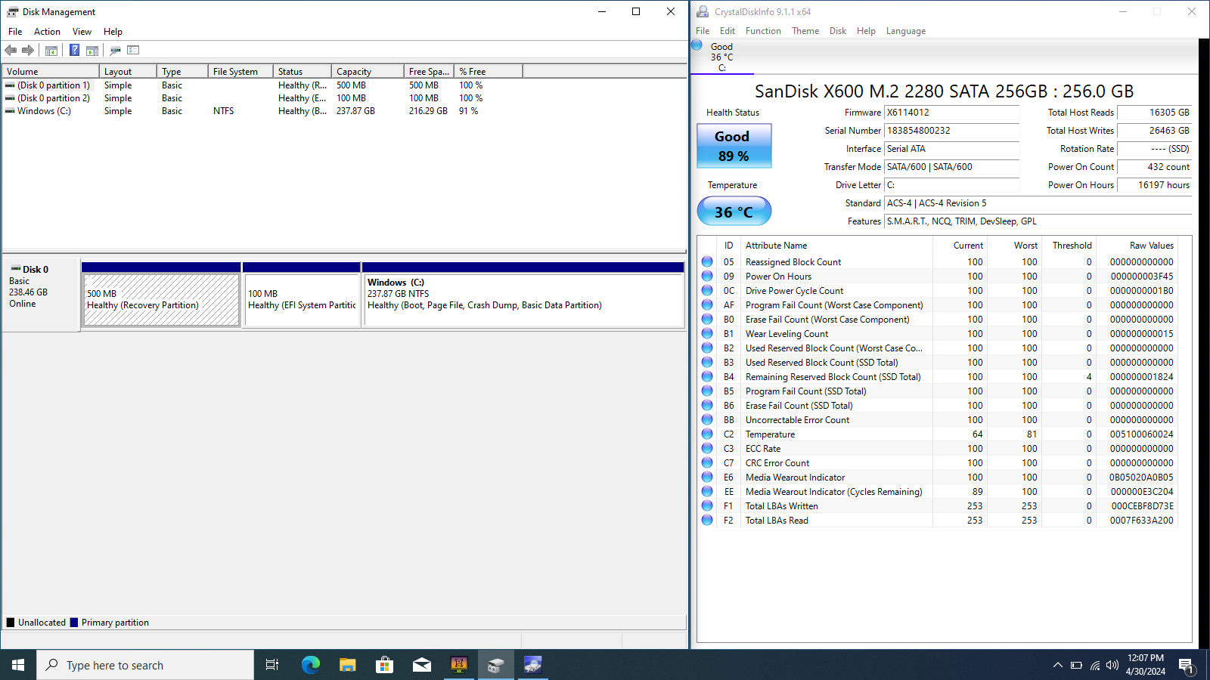Click the Rescan disks toolbar icon
Screen dimensions: 1210x680
point(115,51)
